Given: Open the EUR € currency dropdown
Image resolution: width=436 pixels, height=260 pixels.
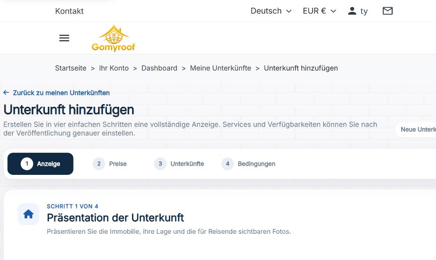Looking at the screenshot, I should [x=320, y=11].
